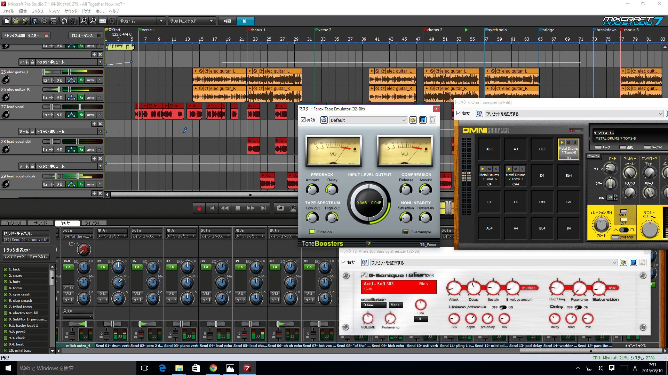Select the Mix Down to Audio toolbar icon
The height and width of the screenshot is (375, 668).
click(x=53, y=21)
